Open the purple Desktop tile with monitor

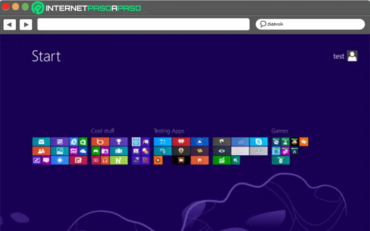[37, 160]
